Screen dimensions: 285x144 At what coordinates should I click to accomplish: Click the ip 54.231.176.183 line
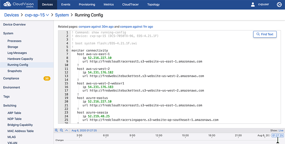tap(98, 87)
